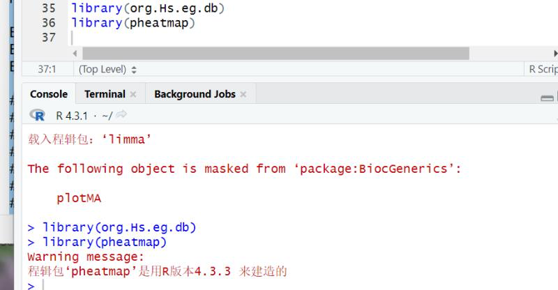
Task: Close the Terminal tab
Action: 133,94
